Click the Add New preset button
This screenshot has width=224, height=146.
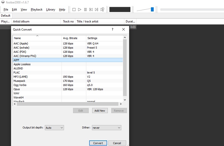pyautogui.click(x=100, y=111)
